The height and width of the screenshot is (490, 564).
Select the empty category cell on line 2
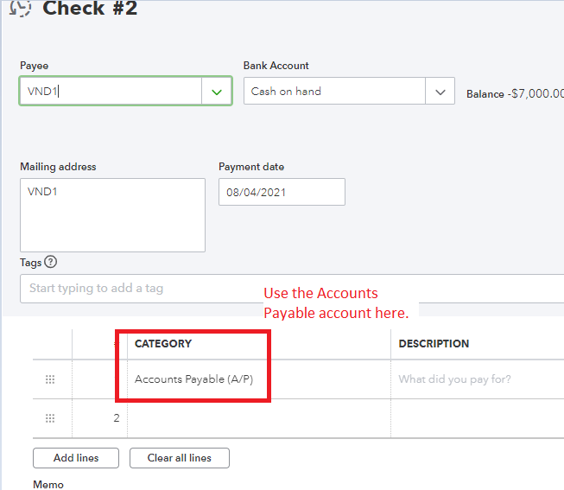257,418
